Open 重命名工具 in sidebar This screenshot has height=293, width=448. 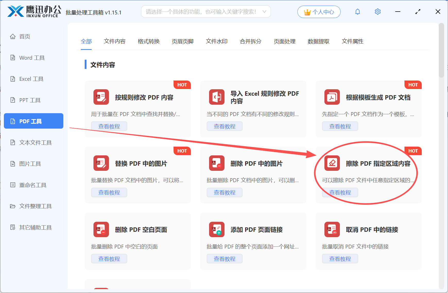pos(33,185)
